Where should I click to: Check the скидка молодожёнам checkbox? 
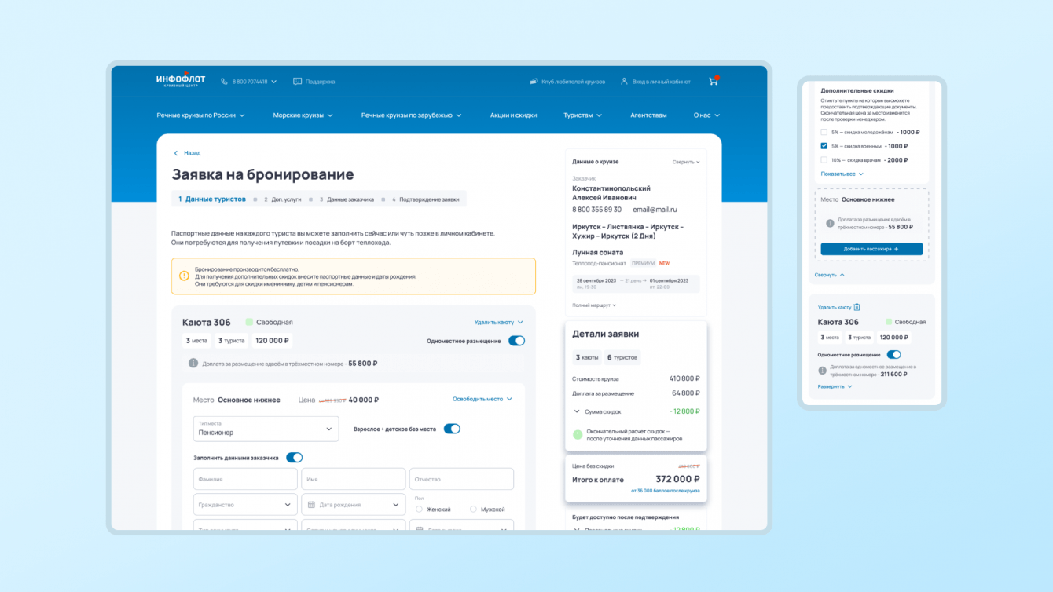[824, 132]
